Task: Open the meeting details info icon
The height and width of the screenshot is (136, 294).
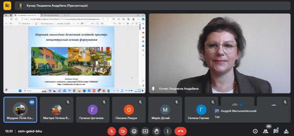Action: [x=255, y=131]
